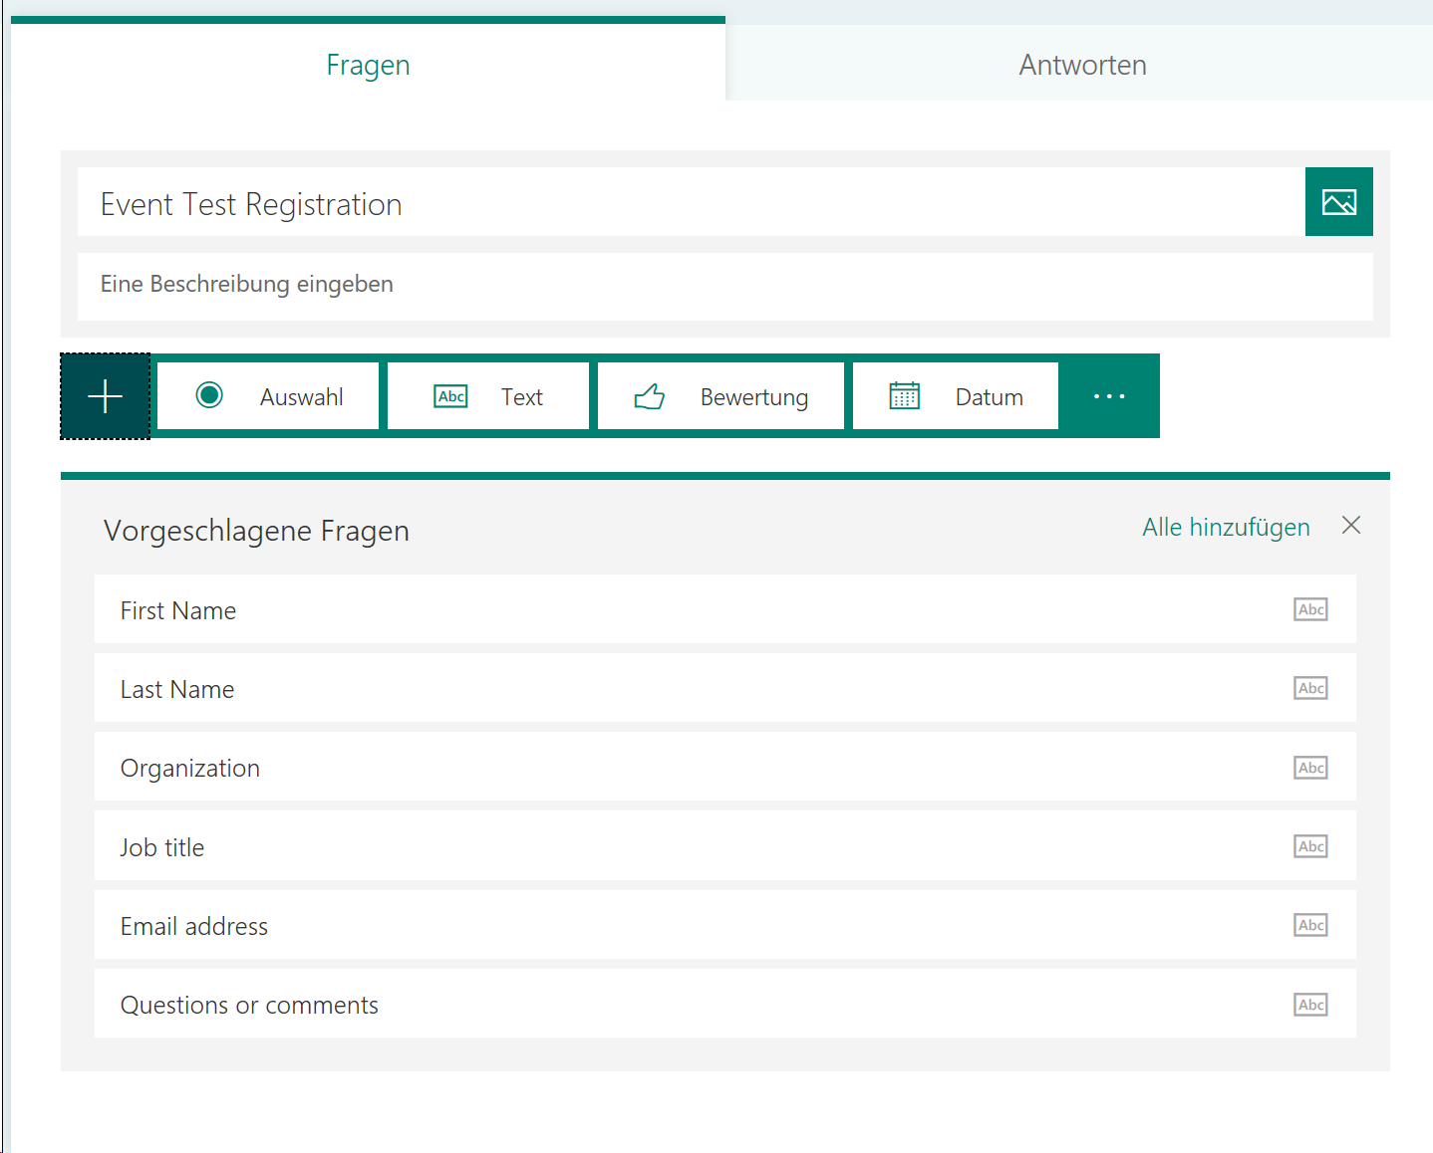
Task: Add suggested question First Name
Action: click(724, 609)
